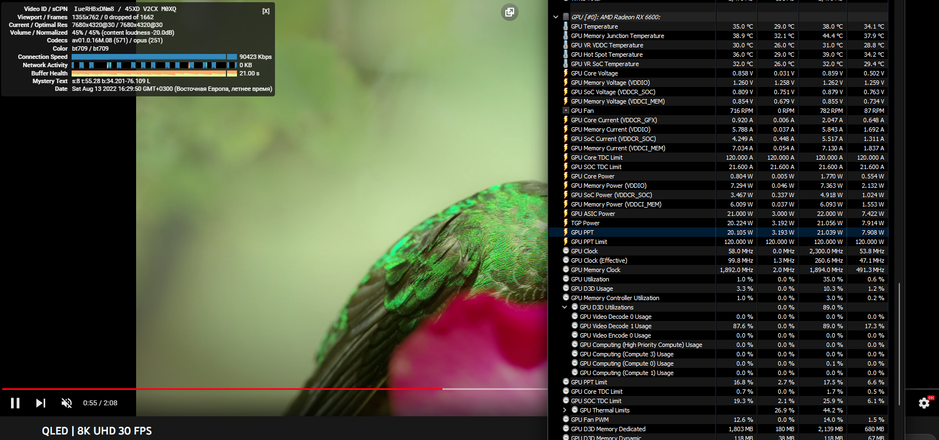Collapse the GPU D3D Utilizations subgroup
This screenshot has width=939, height=440.
pos(564,307)
